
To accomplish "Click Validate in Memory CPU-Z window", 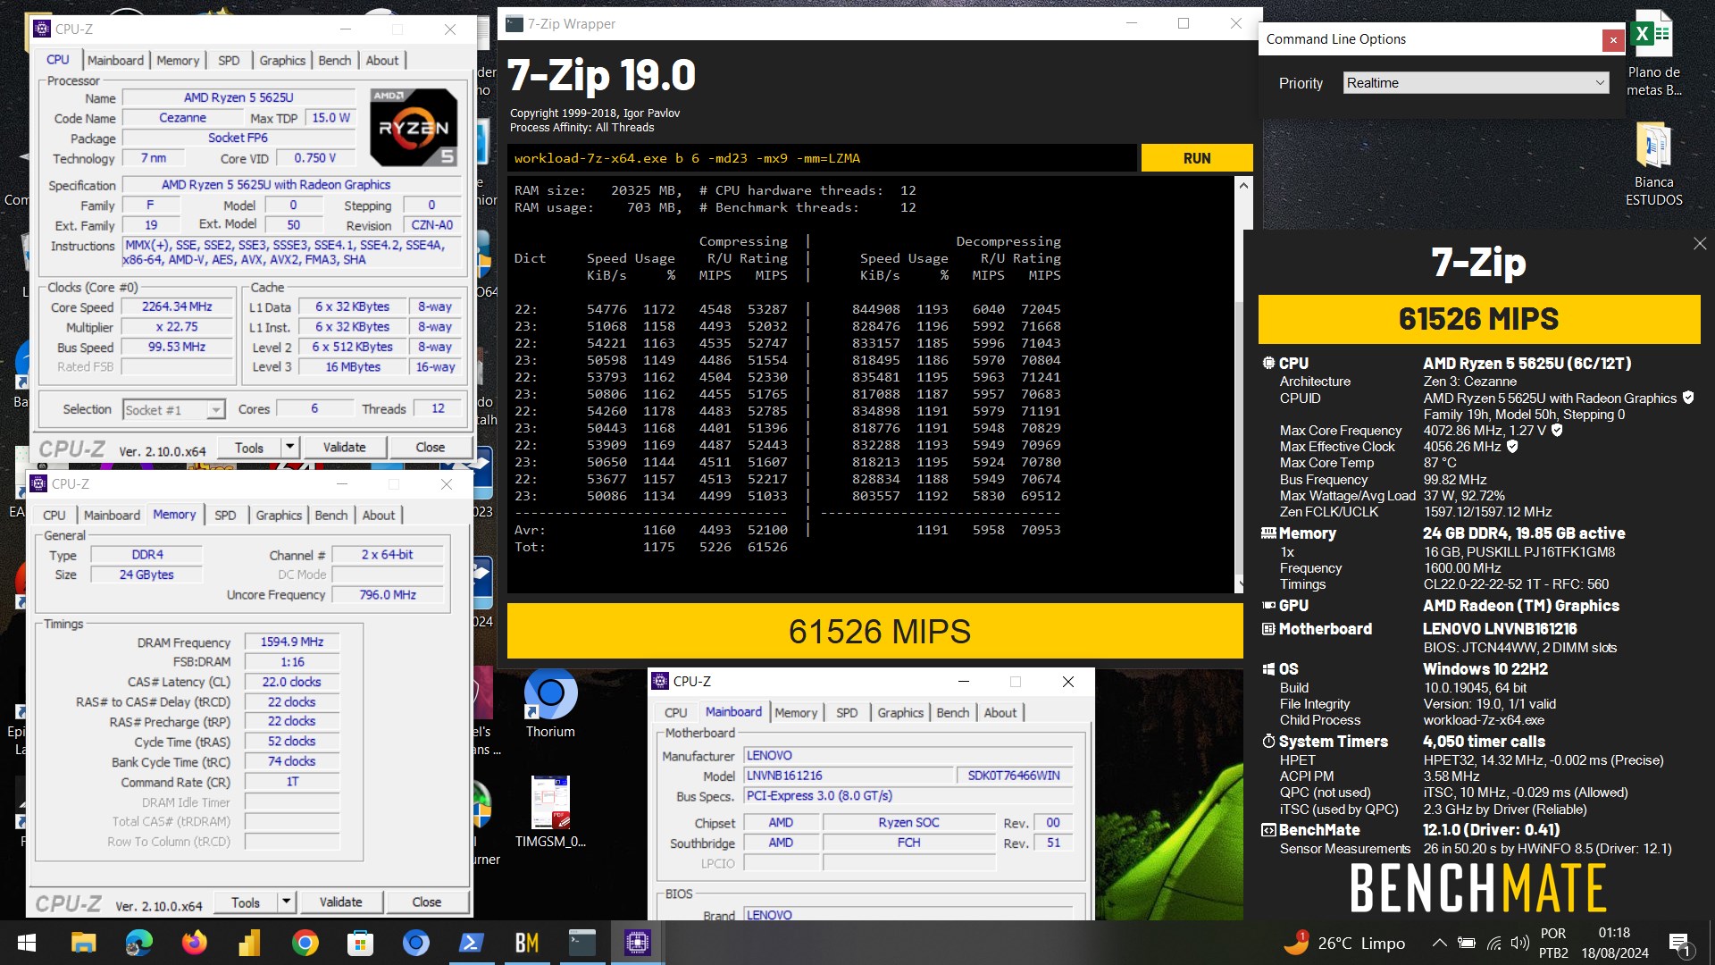I will (341, 902).
